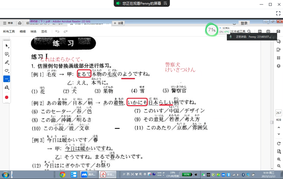Click the 登录 sign-in button

(244, 23)
